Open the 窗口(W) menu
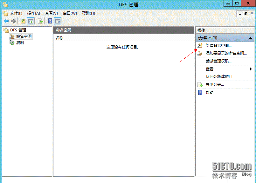The width and height of the screenshot is (256, 183). (x=70, y=13)
